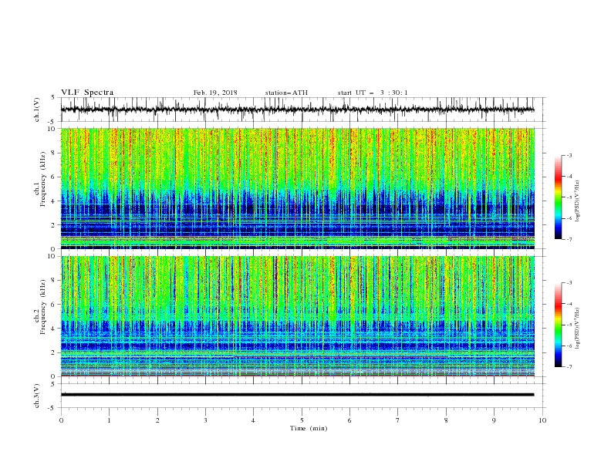Image resolution: width=611 pixels, height=472 pixels.
Task: Click the "Time (min)" axis label
Action: pos(309,428)
